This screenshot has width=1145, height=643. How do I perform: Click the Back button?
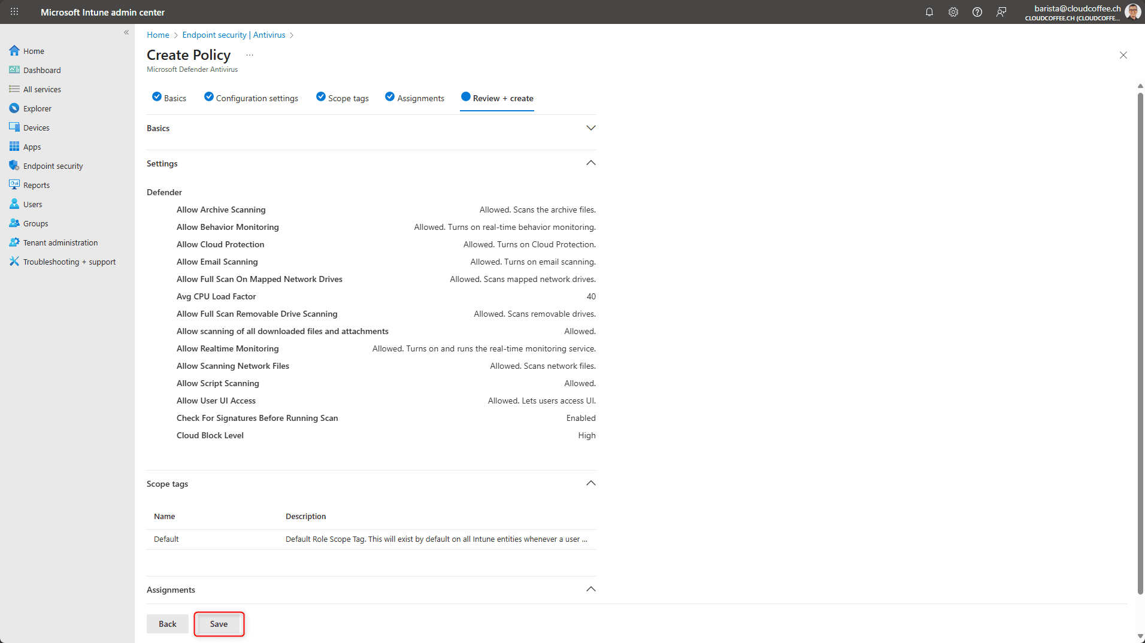click(x=168, y=624)
